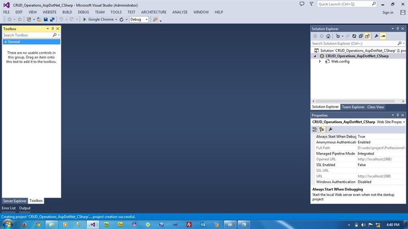Switch to the Class View tab
408x229 pixels.
click(375, 107)
